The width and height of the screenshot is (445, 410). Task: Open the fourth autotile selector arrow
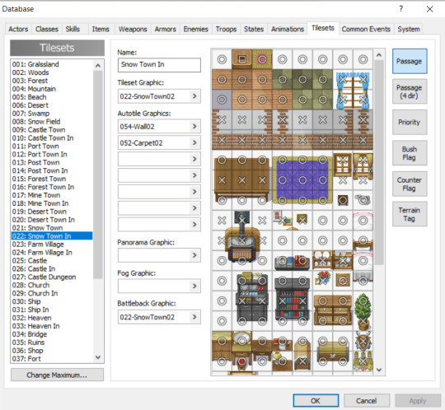[x=194, y=175]
